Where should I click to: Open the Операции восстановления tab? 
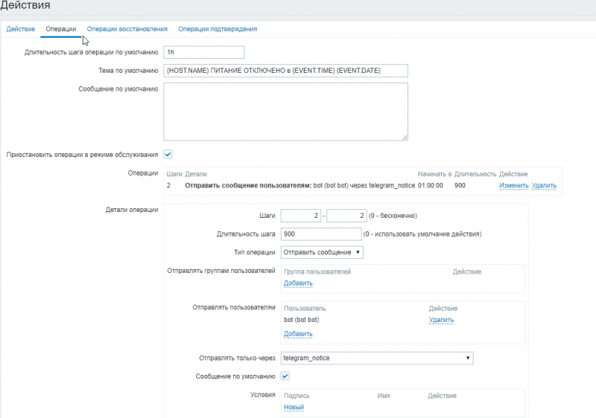[127, 29]
